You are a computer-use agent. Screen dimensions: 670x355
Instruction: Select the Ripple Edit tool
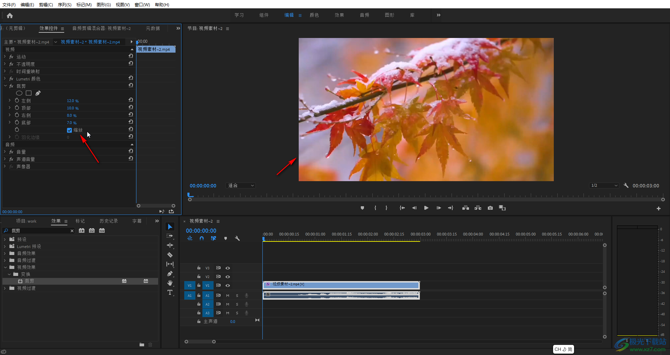[x=170, y=245]
